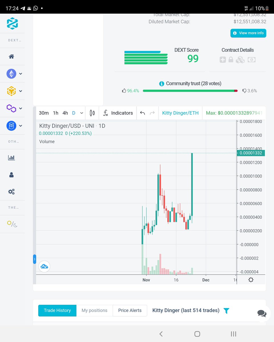Click the DEXT Score 99 value

[x=193, y=59]
